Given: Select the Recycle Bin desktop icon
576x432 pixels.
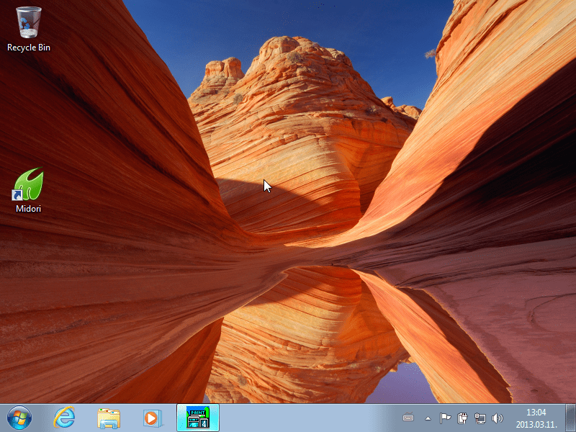Looking at the screenshot, I should point(29,23).
